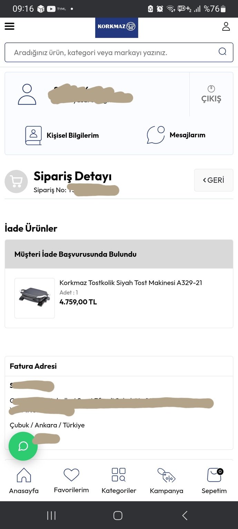Tap the ÇIKIŞ logout button
The image size is (238, 529).
click(x=211, y=94)
